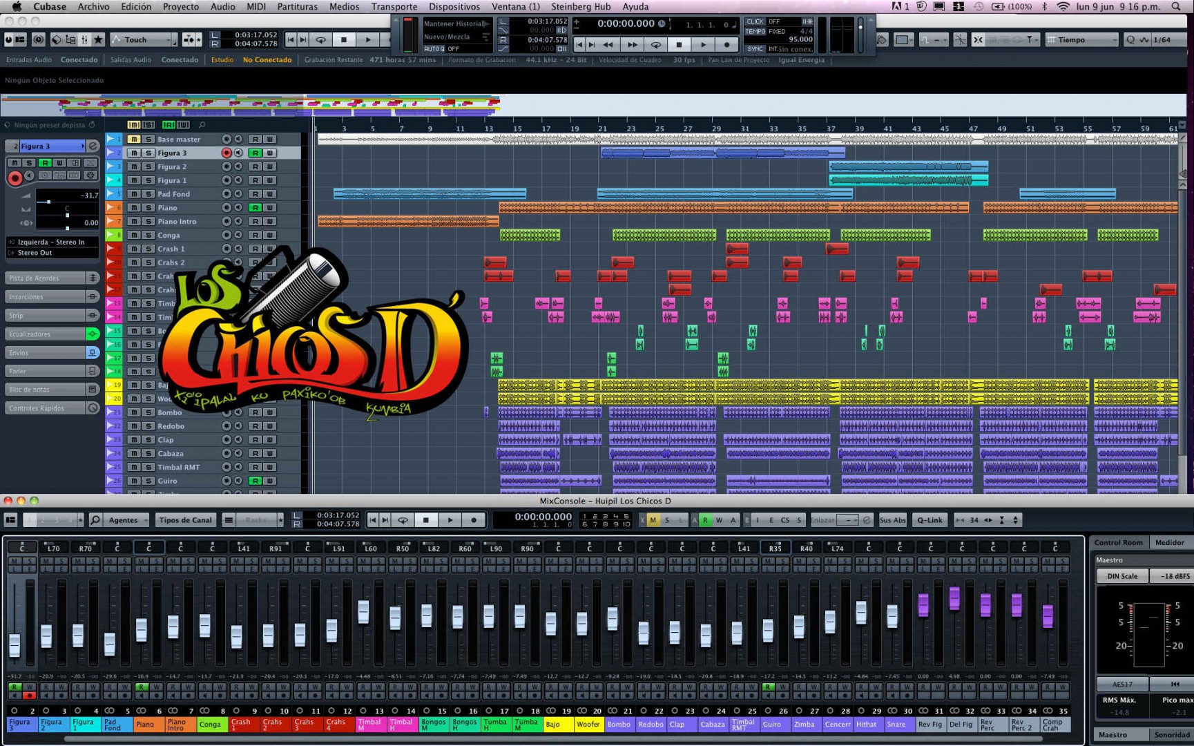Toggle Mute on the Base master track
1194x746 pixels.
tap(134, 140)
